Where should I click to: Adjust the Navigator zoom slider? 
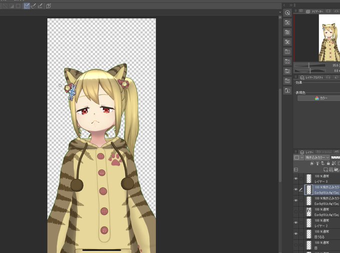(x=310, y=65)
